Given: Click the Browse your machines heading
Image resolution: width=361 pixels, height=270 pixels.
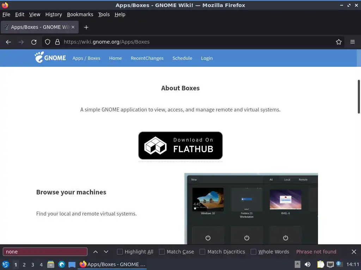Looking at the screenshot, I should (x=71, y=192).
